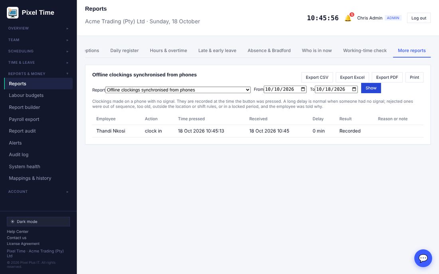The height and width of the screenshot is (274, 439).
Task: Expand the Overview sidebar section
Action: point(38,28)
